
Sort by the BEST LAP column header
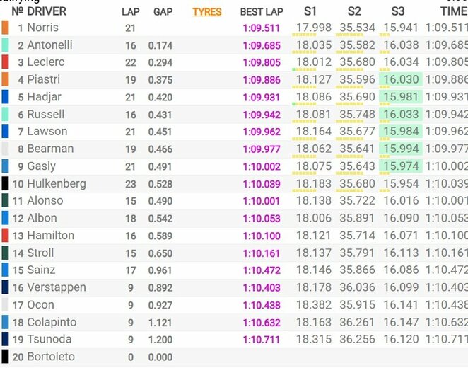pos(262,11)
